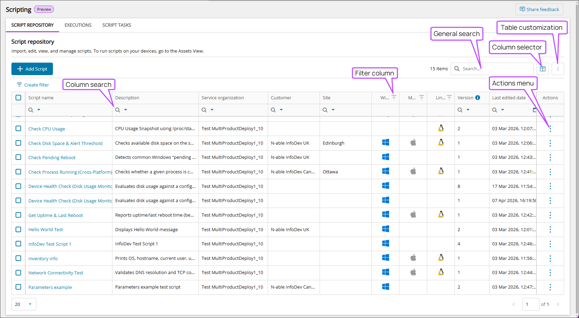This screenshot has height=318, width=579.
Task: Open actions menu for Hello World Test
Action: tap(550, 229)
